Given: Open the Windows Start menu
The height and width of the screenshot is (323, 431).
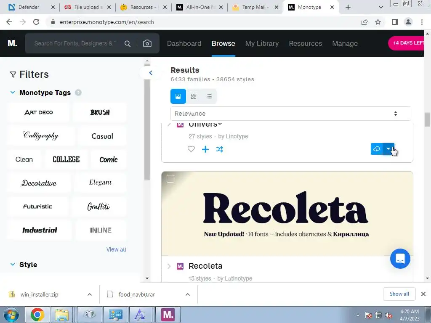Looking at the screenshot, I should (11, 315).
